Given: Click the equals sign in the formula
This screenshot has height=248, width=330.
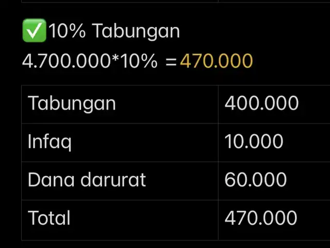Looking at the screenshot, I should pyautogui.click(x=171, y=63).
